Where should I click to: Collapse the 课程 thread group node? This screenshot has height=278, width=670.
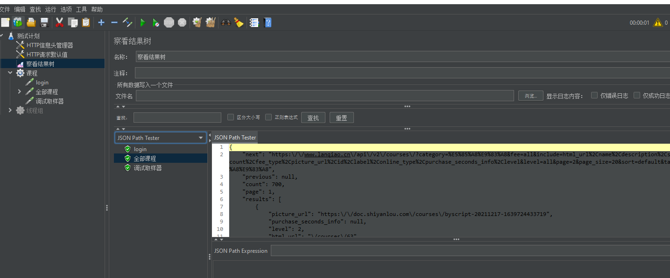pyautogui.click(x=10, y=73)
